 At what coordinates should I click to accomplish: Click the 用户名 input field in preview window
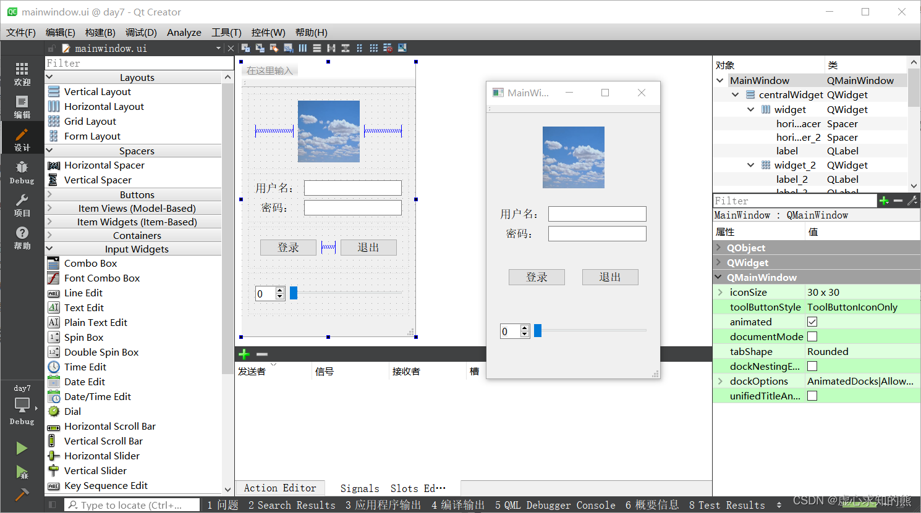(597, 214)
